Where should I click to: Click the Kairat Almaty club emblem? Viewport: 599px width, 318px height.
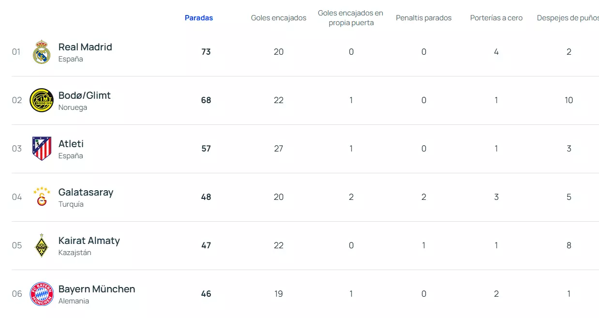pos(42,245)
